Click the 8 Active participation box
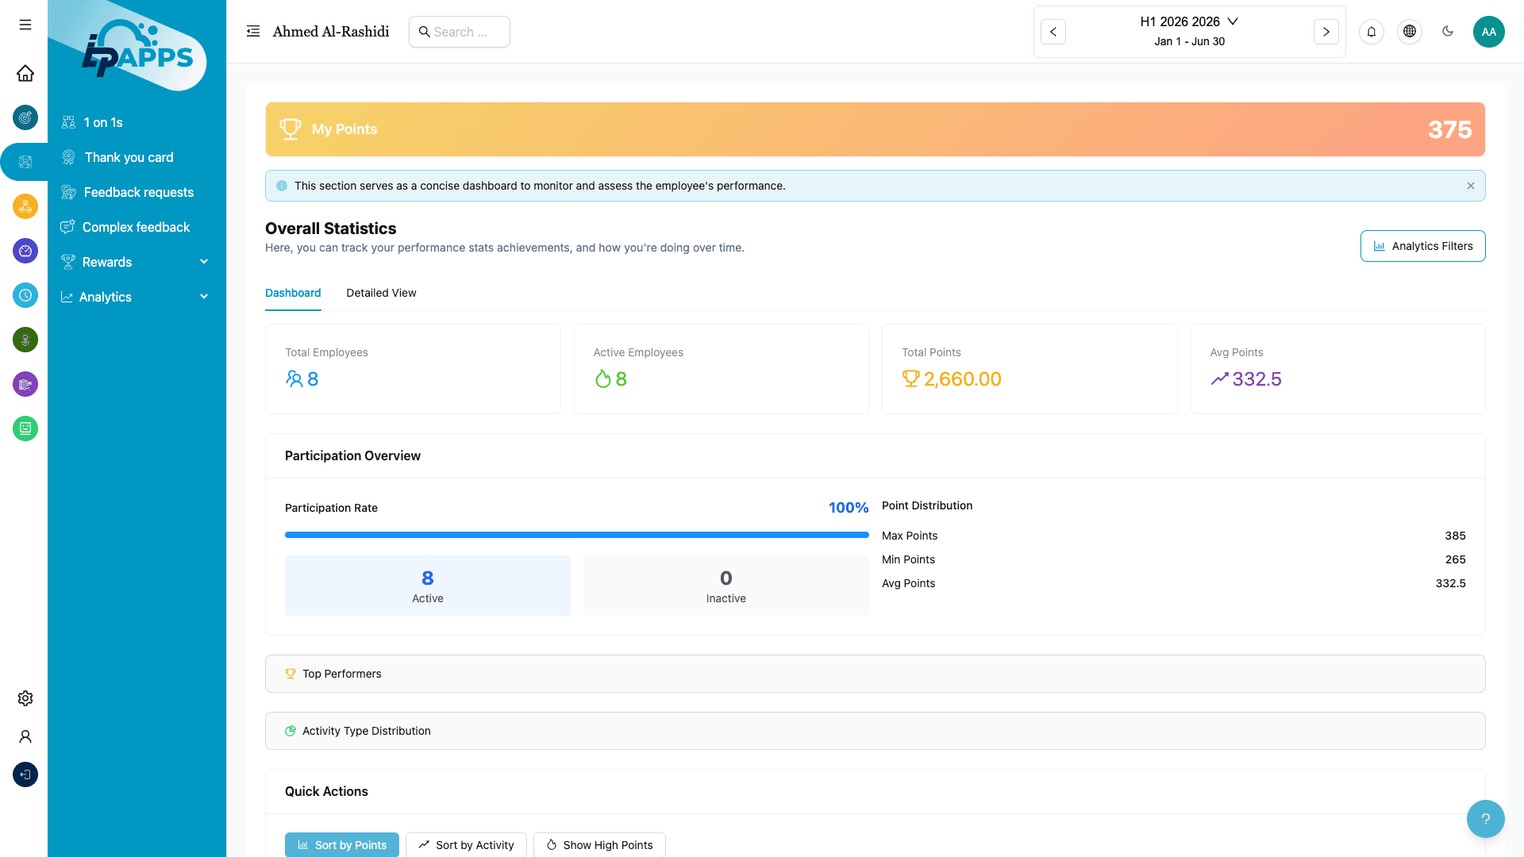 [x=428, y=586]
